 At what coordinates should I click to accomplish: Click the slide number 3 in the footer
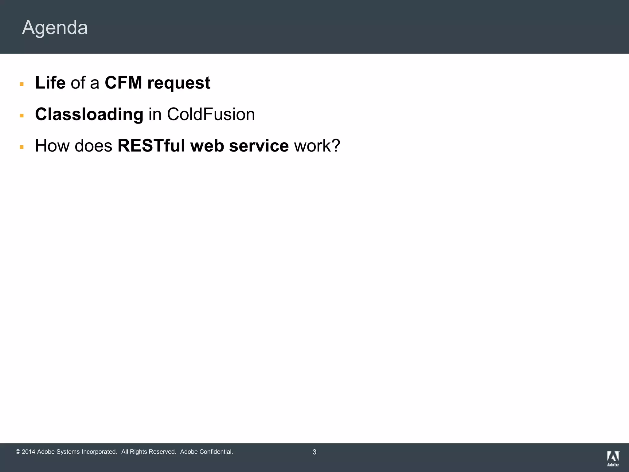[314, 452]
